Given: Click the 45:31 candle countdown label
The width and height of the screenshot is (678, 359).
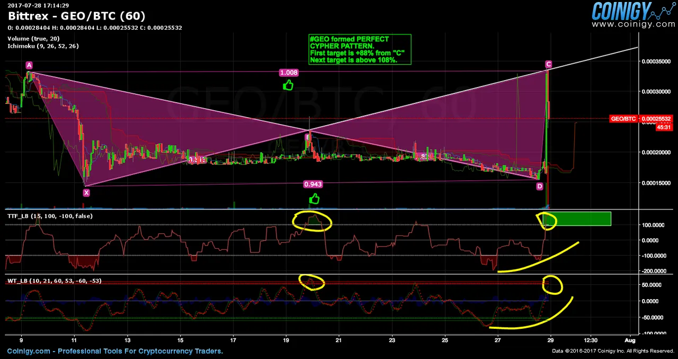Looking at the screenshot, I should [664, 127].
